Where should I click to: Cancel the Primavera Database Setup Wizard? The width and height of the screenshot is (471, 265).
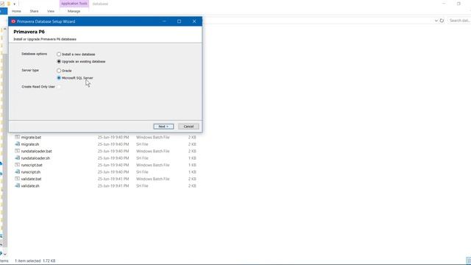coord(188,127)
